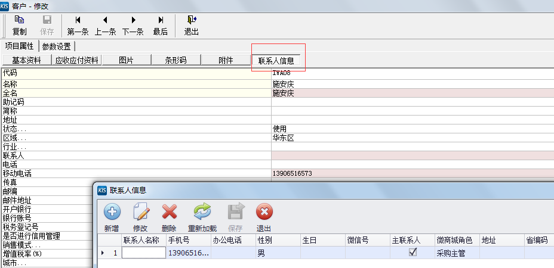
Task: Open the 区域 selection field showing 华东区
Action: tap(412, 138)
